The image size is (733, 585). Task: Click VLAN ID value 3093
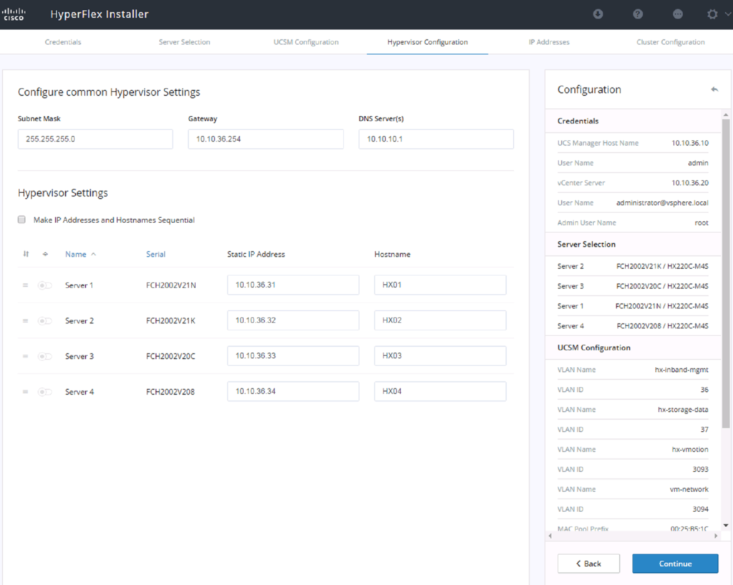click(x=700, y=469)
